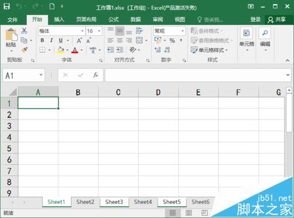Open 字体 font dialog launcher
Screen dimensions: 294x218
coord(101,60)
